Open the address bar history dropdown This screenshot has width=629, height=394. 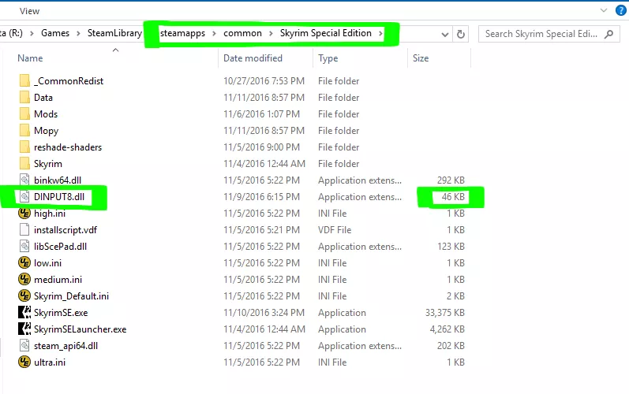[x=445, y=35]
